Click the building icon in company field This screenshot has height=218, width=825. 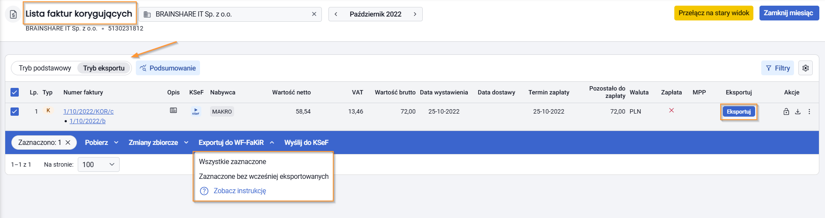coord(147,14)
